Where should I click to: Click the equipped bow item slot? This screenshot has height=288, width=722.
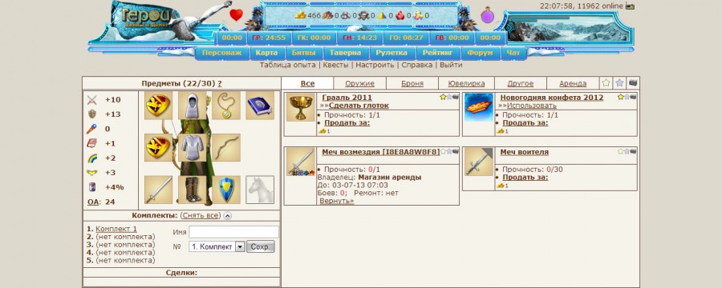(226, 147)
